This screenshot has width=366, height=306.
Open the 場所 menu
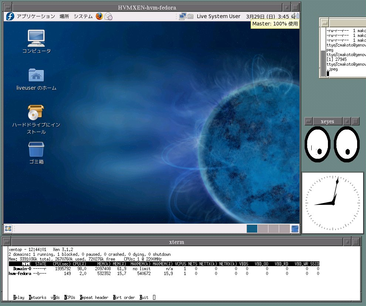pos(64,16)
